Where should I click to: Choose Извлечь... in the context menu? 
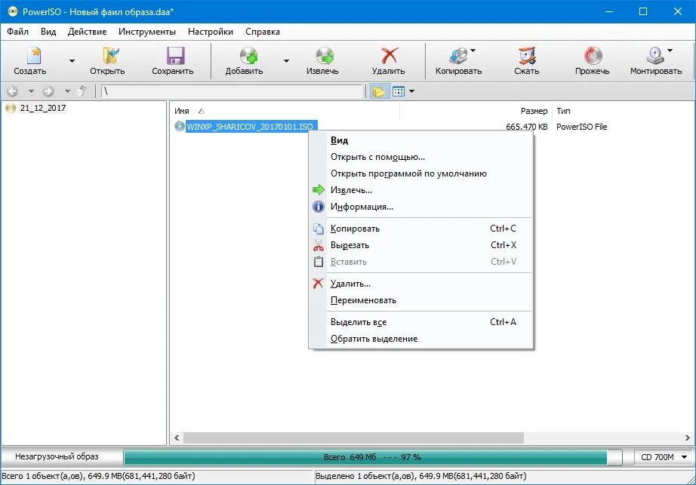coord(420,190)
